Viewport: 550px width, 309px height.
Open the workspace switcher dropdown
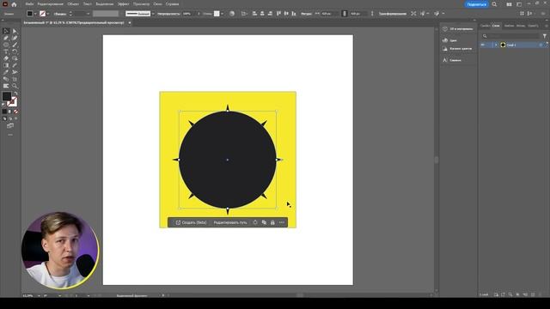(x=519, y=4)
